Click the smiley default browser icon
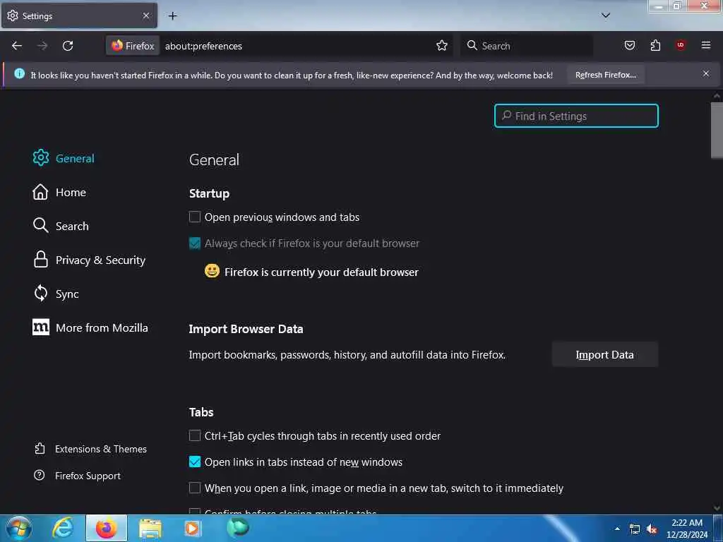 click(212, 271)
